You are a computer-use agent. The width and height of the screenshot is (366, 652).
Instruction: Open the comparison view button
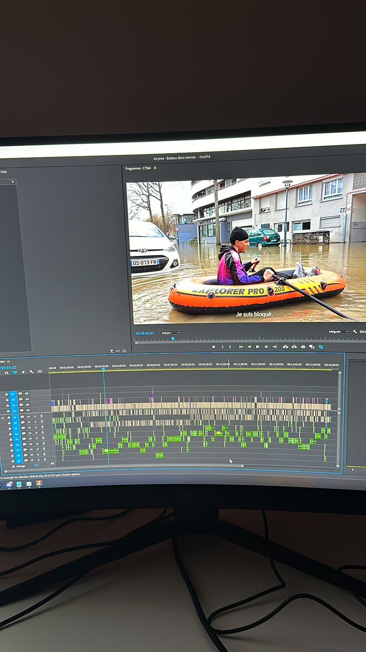[312, 347]
